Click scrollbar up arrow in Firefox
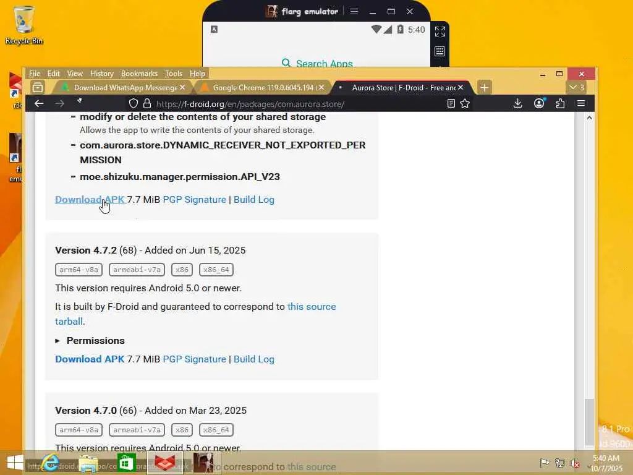Viewport: 633px width, 475px height. pos(589,118)
